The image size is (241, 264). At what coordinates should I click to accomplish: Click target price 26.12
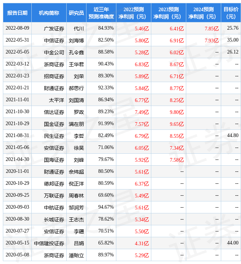233,52
